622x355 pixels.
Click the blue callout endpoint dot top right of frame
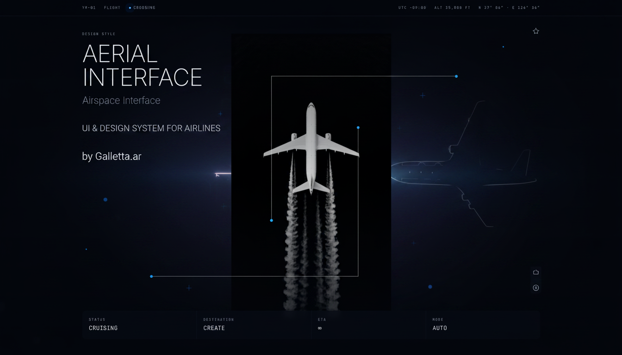[456, 75]
